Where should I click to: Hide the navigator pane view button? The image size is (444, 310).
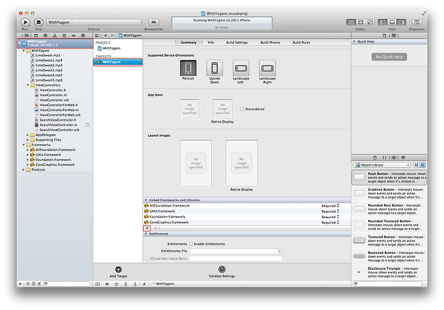[x=382, y=22]
